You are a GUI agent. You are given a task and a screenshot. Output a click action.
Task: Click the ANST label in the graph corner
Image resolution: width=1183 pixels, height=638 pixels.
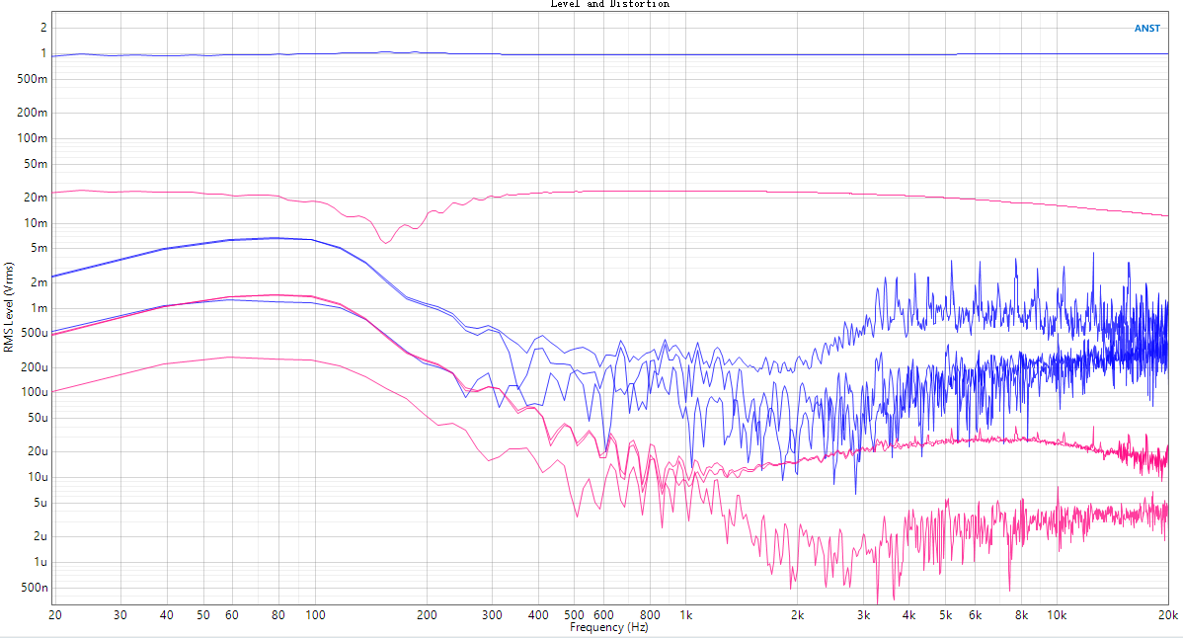tap(1146, 29)
